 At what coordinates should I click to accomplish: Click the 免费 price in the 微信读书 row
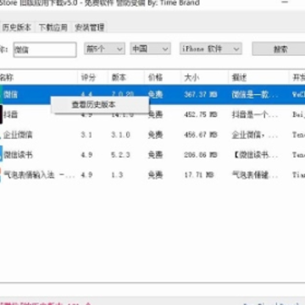click(x=155, y=155)
